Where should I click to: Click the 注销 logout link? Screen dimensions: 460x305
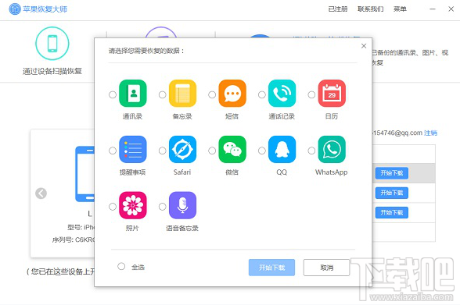pyautogui.click(x=430, y=133)
